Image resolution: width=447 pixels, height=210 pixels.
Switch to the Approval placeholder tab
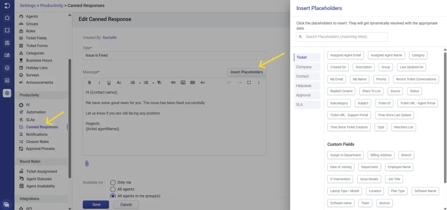pos(307,95)
